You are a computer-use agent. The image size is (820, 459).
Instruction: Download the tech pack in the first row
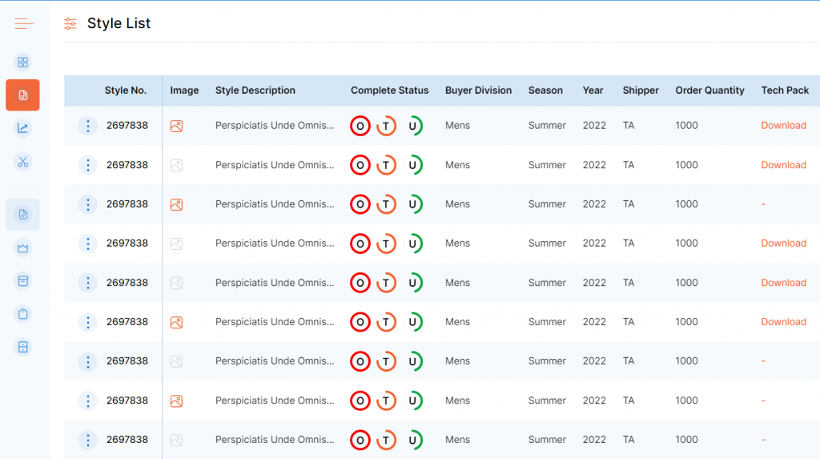(783, 126)
